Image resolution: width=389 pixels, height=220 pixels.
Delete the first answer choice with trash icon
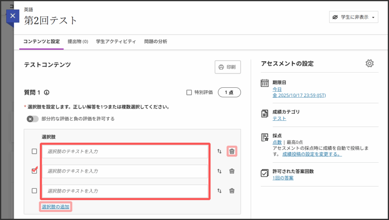[232, 151]
